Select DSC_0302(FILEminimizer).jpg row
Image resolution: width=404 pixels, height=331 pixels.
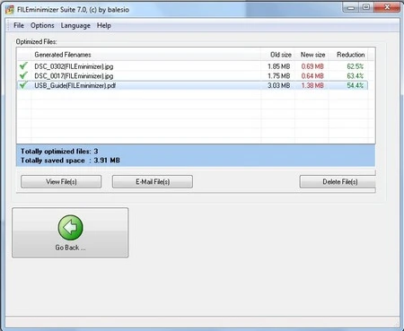click(192, 66)
